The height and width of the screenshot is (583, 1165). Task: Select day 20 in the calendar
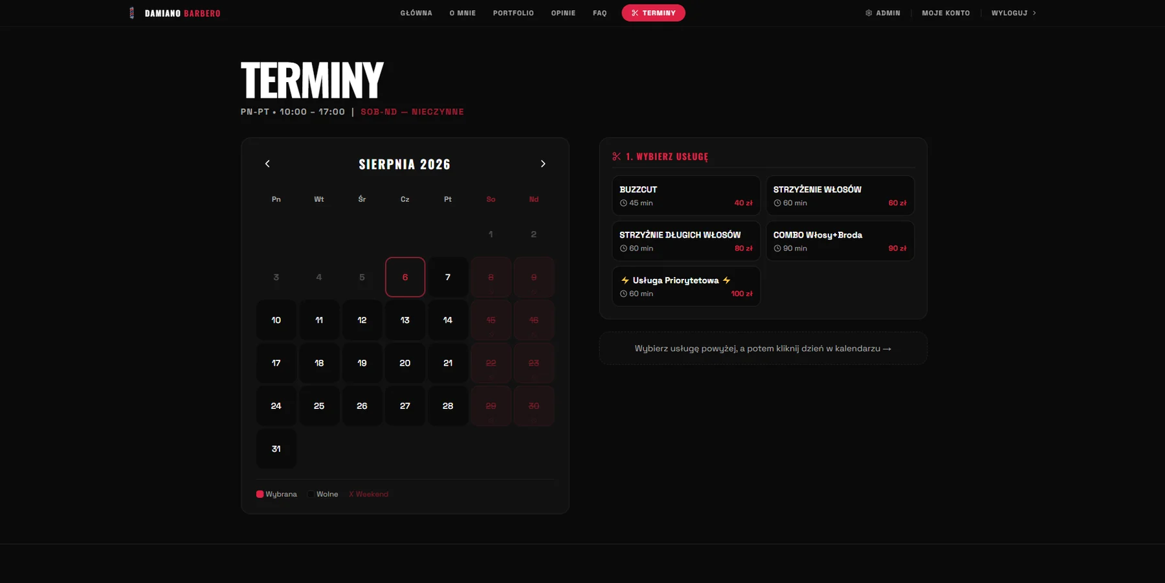click(405, 363)
